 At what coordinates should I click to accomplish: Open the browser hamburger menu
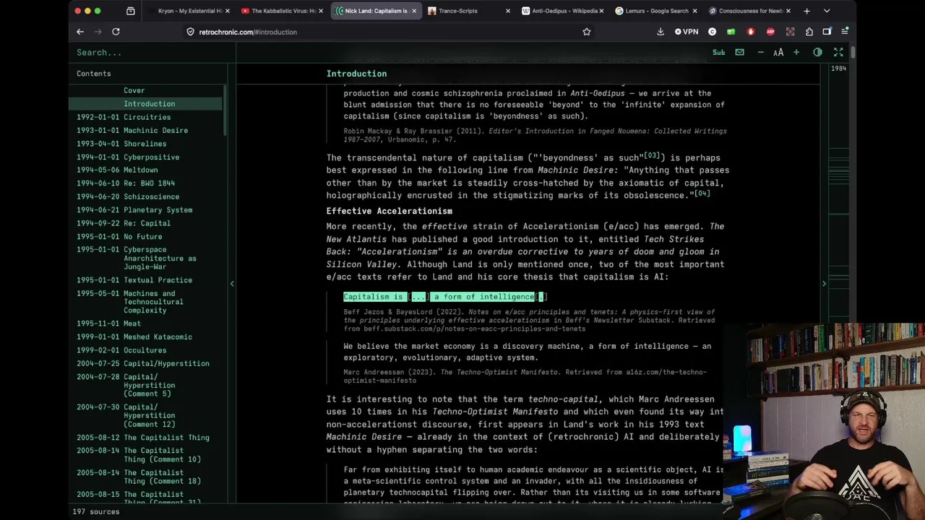(x=845, y=32)
